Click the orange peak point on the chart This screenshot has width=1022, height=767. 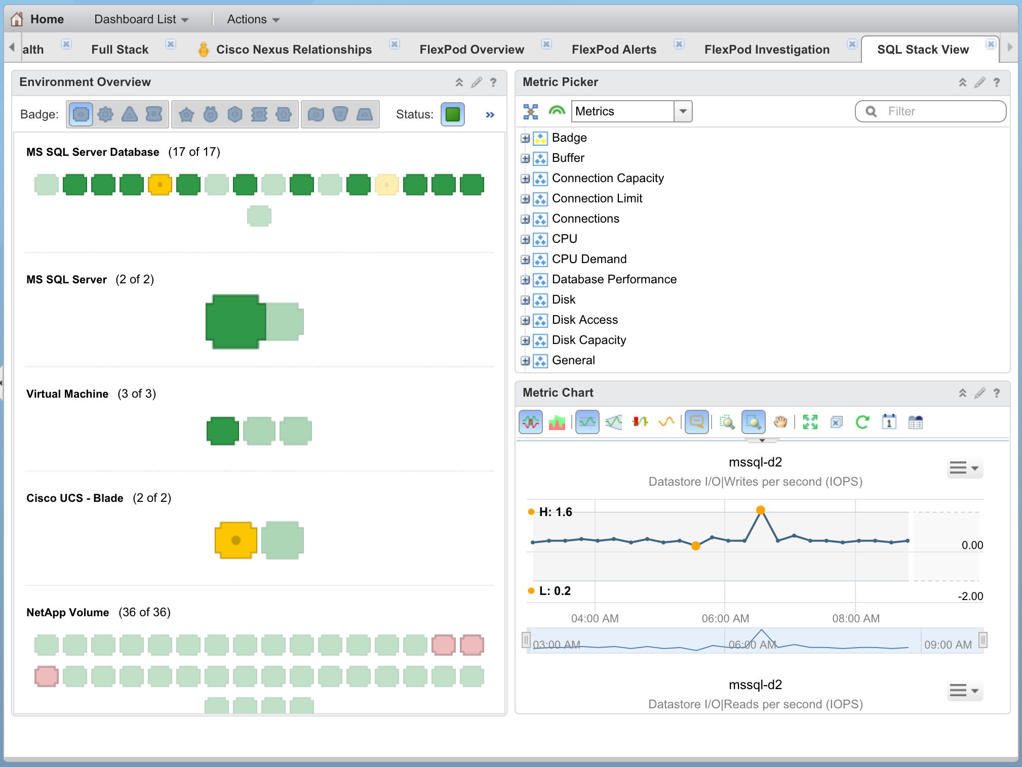[x=761, y=510]
